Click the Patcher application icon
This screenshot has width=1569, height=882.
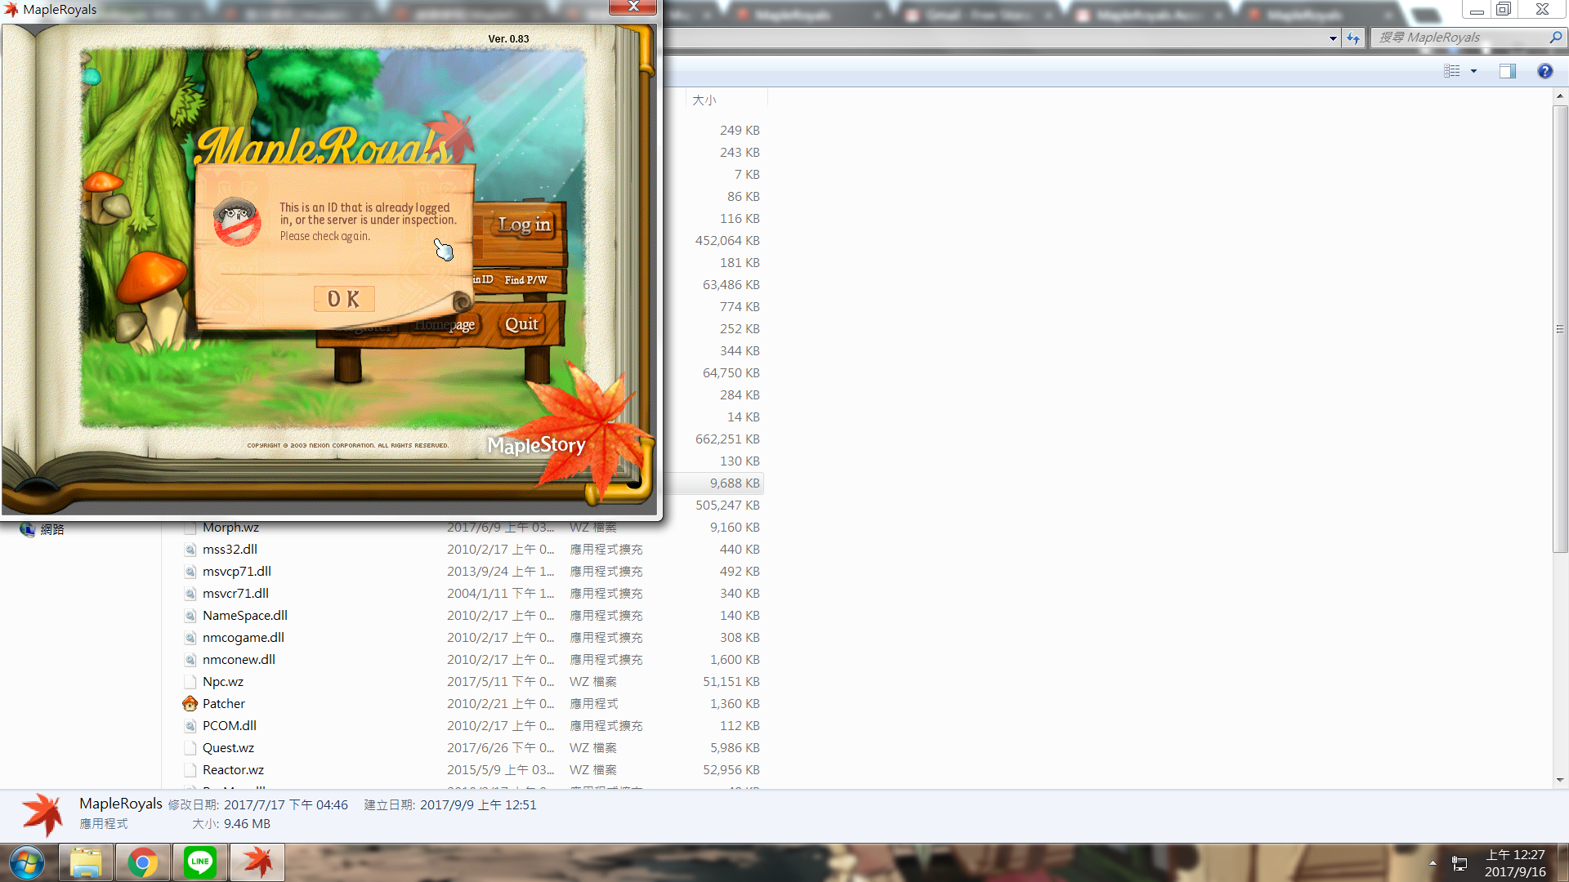[190, 703]
